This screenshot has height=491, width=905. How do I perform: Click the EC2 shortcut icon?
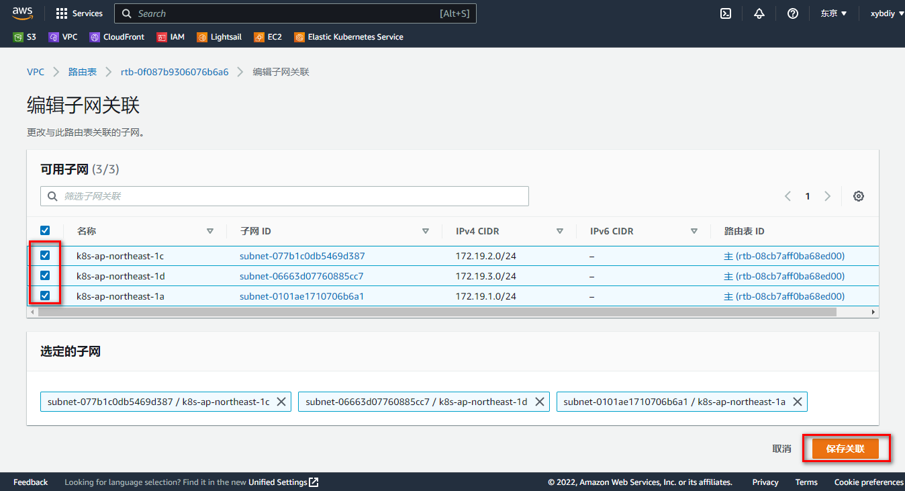[259, 38]
